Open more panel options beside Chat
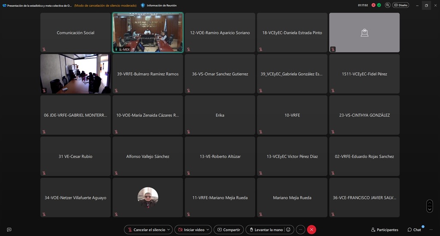Screen dimensions: 440x236 [x=431, y=230]
